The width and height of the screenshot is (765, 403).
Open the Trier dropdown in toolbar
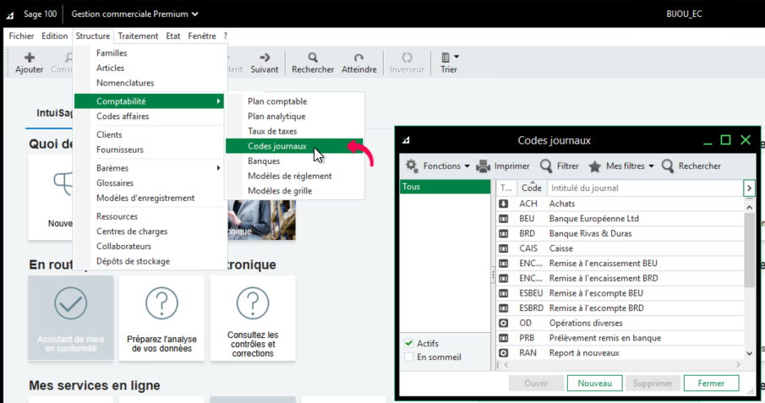coord(448,57)
